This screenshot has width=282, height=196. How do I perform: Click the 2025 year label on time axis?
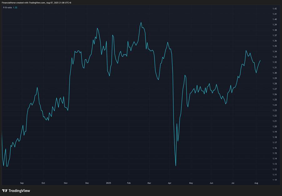tap(108, 183)
